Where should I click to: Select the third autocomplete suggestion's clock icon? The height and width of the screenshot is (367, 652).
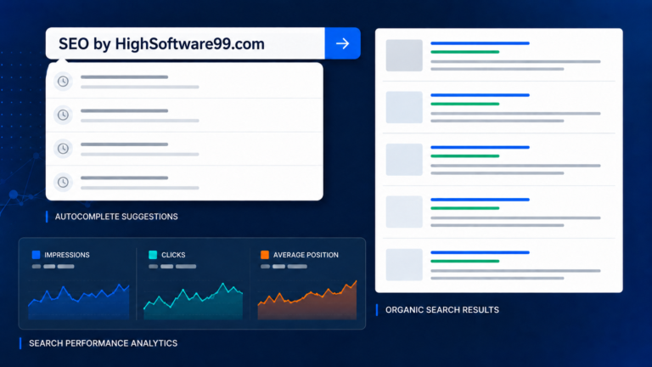click(63, 149)
